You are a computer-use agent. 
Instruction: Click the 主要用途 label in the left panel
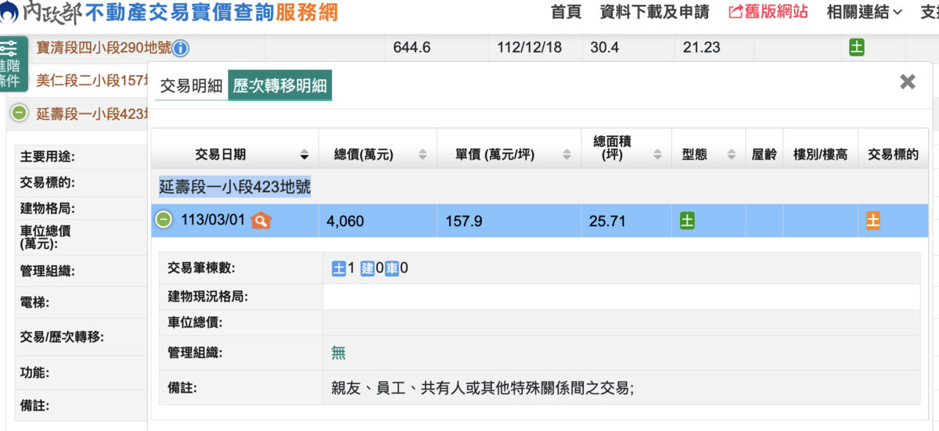(x=47, y=156)
